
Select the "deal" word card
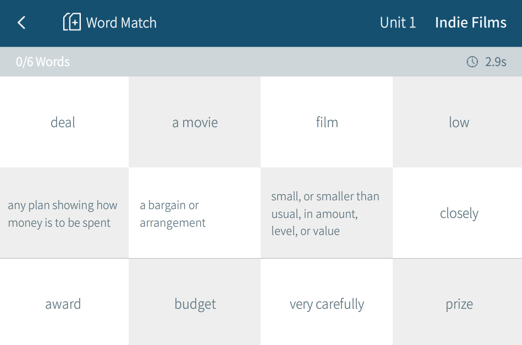pos(63,122)
